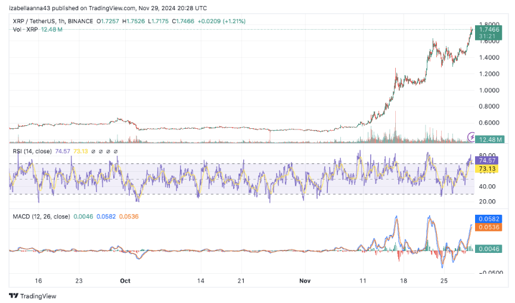The width and height of the screenshot is (515, 303).
Task: Click the orange 0.0536 signal axis label
Action: coord(488,227)
